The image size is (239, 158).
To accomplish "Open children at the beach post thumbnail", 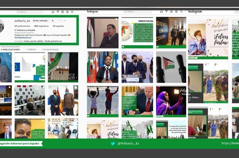I will (x=103, y=101).
